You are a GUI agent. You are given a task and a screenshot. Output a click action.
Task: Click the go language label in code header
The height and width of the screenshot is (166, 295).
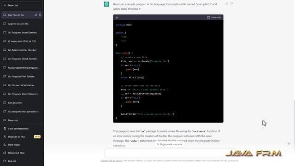pyautogui.click(x=117, y=18)
